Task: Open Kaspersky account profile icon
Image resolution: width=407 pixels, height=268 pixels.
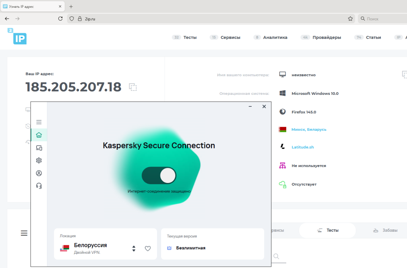Action: click(39, 173)
